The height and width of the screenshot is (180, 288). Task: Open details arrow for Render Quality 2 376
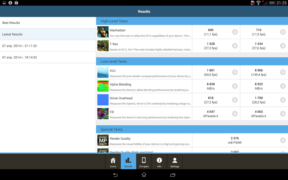tap(283, 140)
